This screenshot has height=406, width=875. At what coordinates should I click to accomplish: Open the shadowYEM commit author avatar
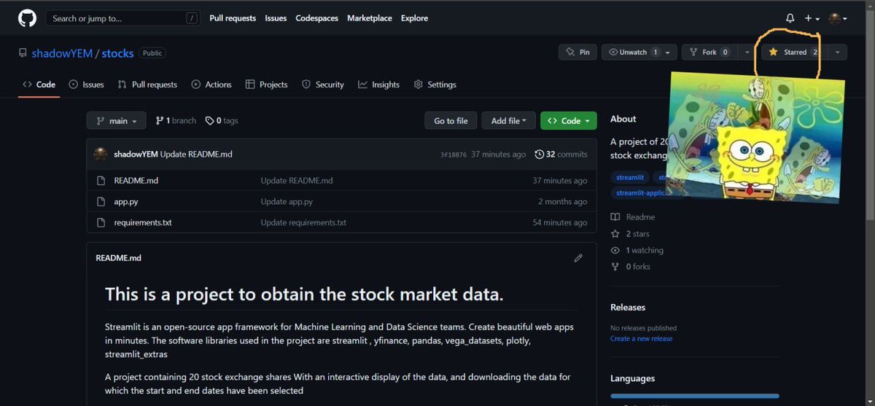click(x=101, y=155)
